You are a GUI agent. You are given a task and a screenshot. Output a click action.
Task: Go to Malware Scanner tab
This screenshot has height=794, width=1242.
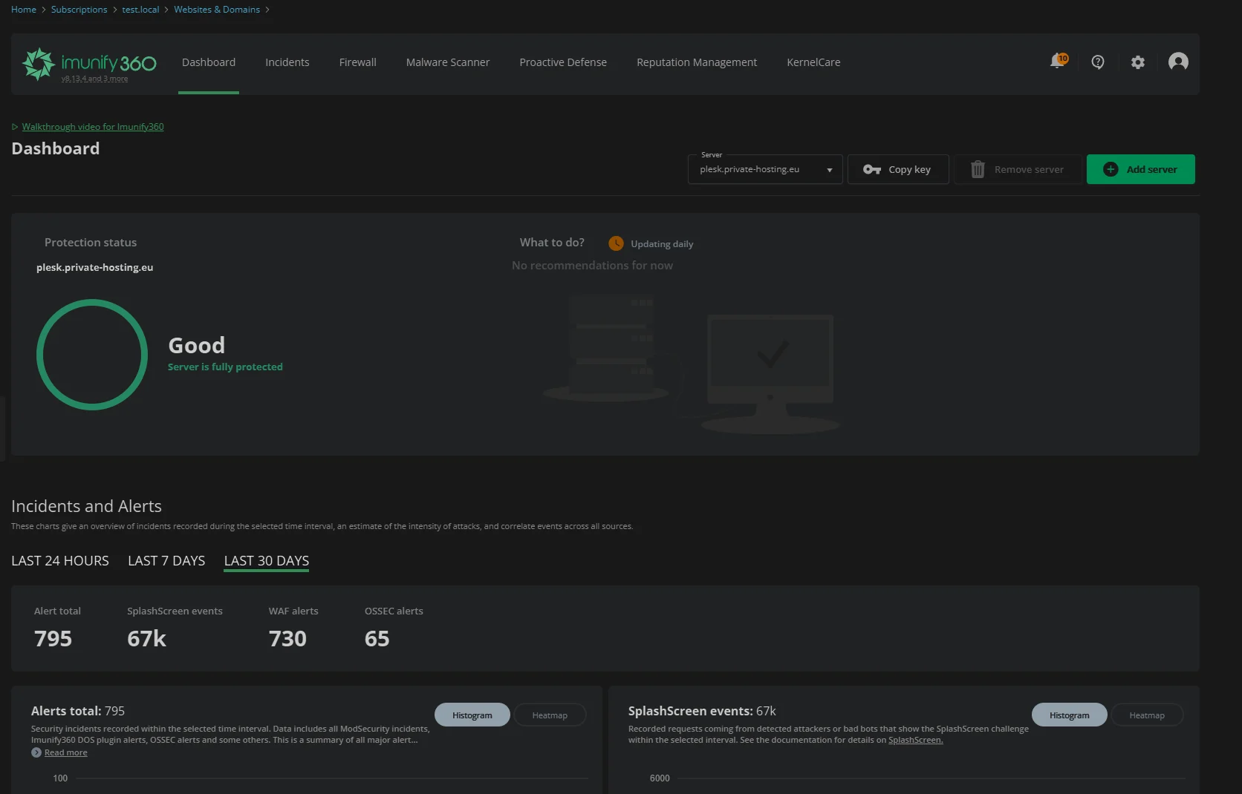point(448,62)
